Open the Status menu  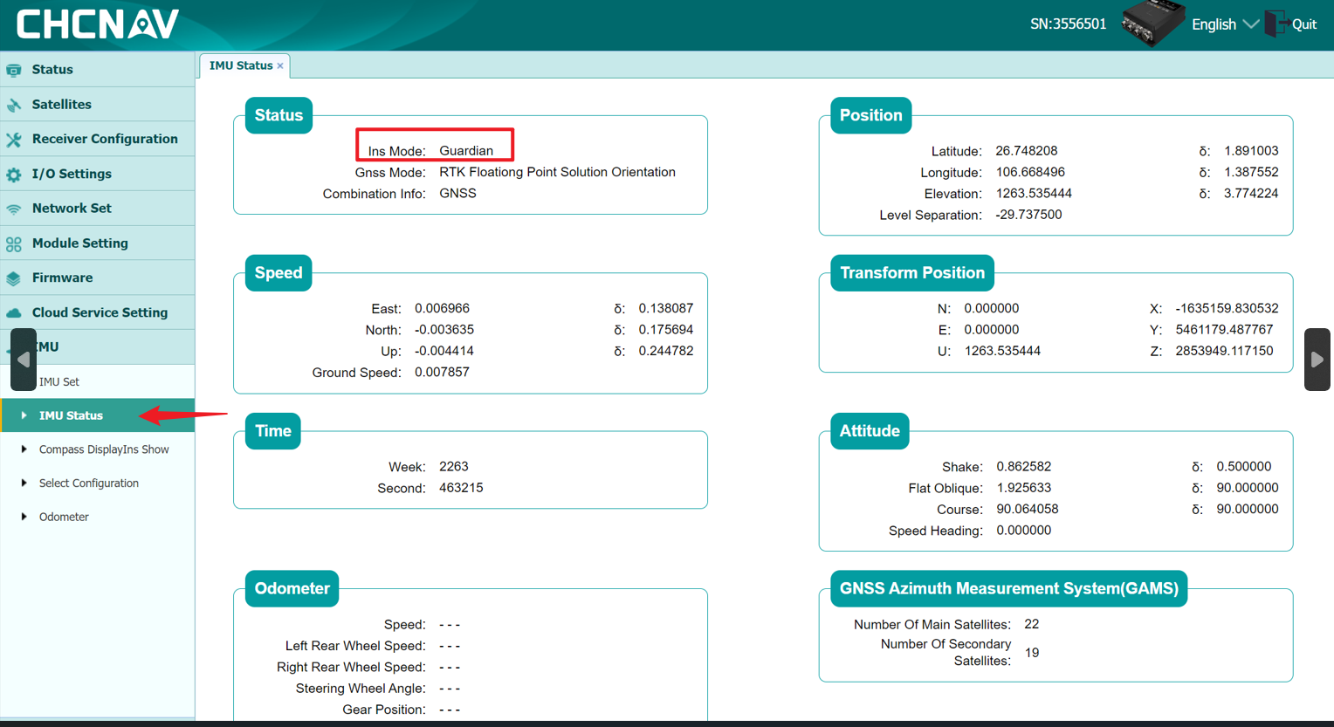click(97, 70)
